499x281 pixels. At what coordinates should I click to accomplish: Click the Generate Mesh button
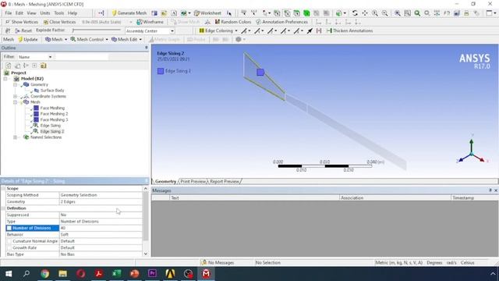click(129, 13)
